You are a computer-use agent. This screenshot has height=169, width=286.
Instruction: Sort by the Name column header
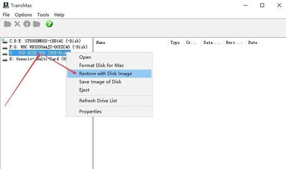coord(131,43)
